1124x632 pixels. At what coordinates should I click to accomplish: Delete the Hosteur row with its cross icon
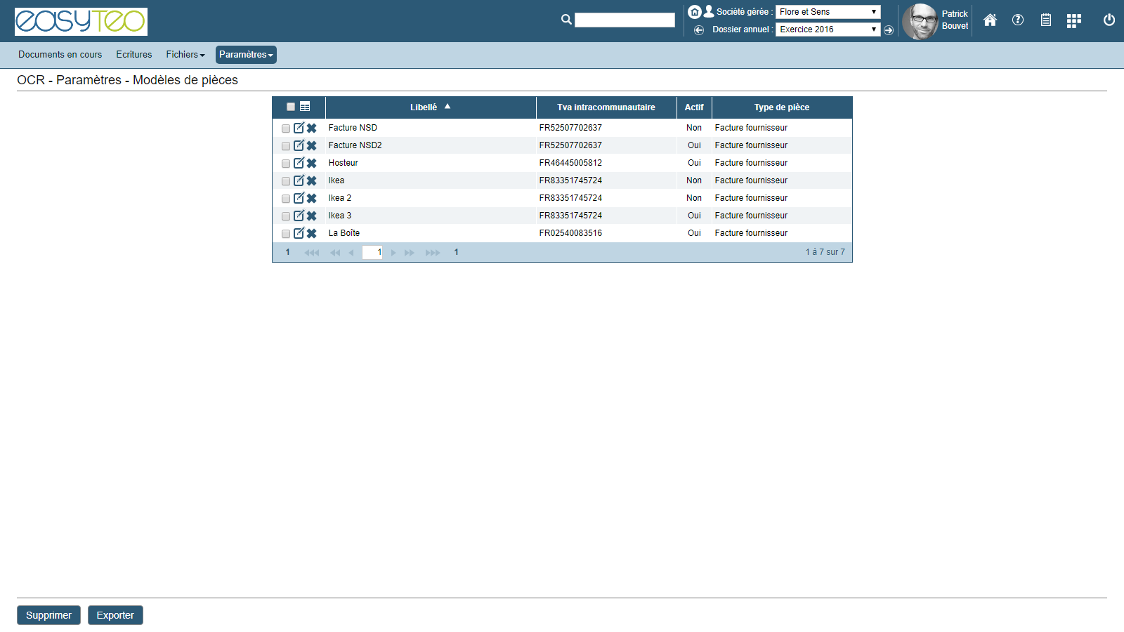pyautogui.click(x=312, y=163)
